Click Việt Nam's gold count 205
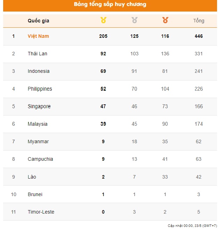Image resolution: width=223 pixels, height=229 pixels. [103, 36]
